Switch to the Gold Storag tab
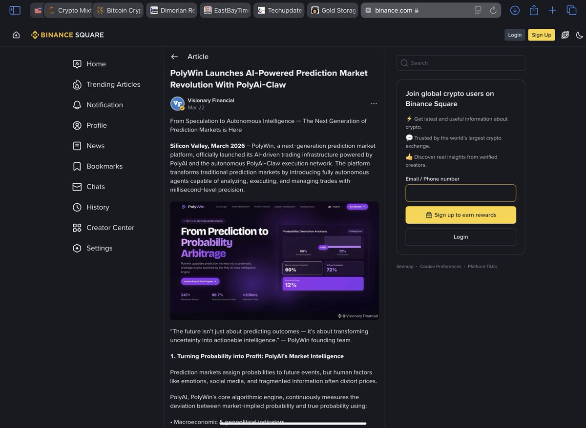The image size is (586, 428). pyautogui.click(x=333, y=10)
